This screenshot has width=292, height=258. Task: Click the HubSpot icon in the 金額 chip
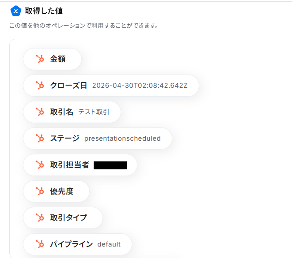[40, 59]
